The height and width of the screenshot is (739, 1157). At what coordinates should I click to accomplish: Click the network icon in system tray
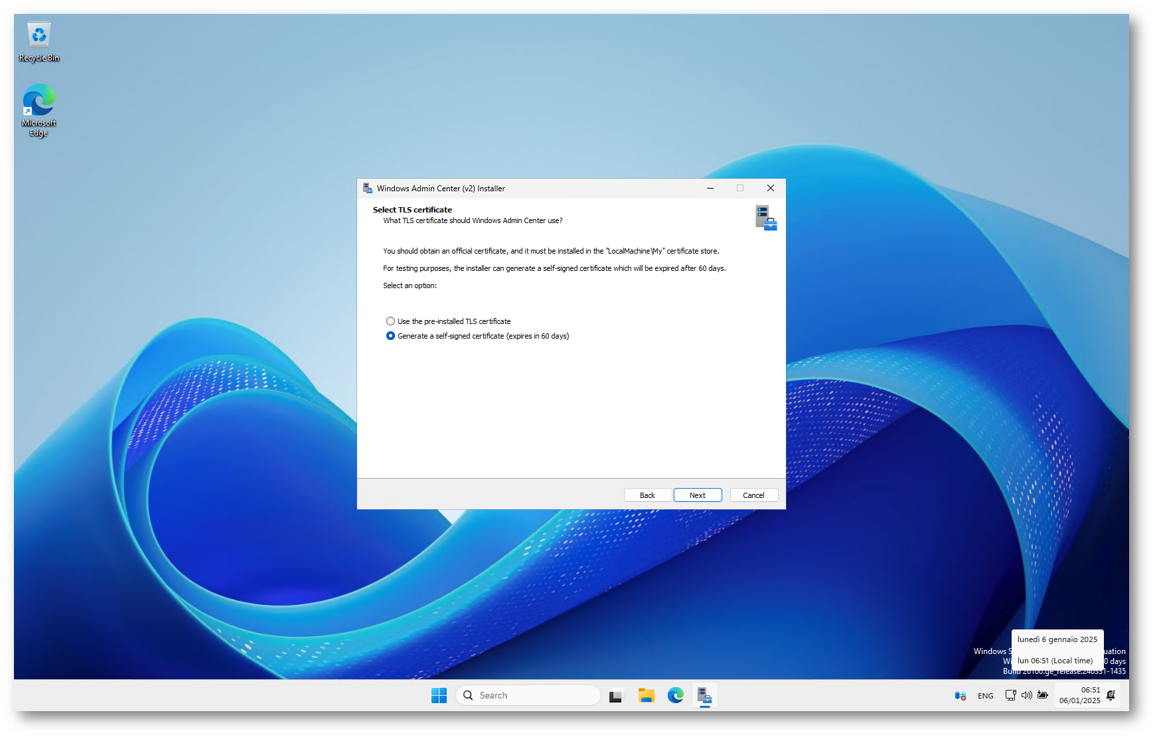(x=1010, y=695)
